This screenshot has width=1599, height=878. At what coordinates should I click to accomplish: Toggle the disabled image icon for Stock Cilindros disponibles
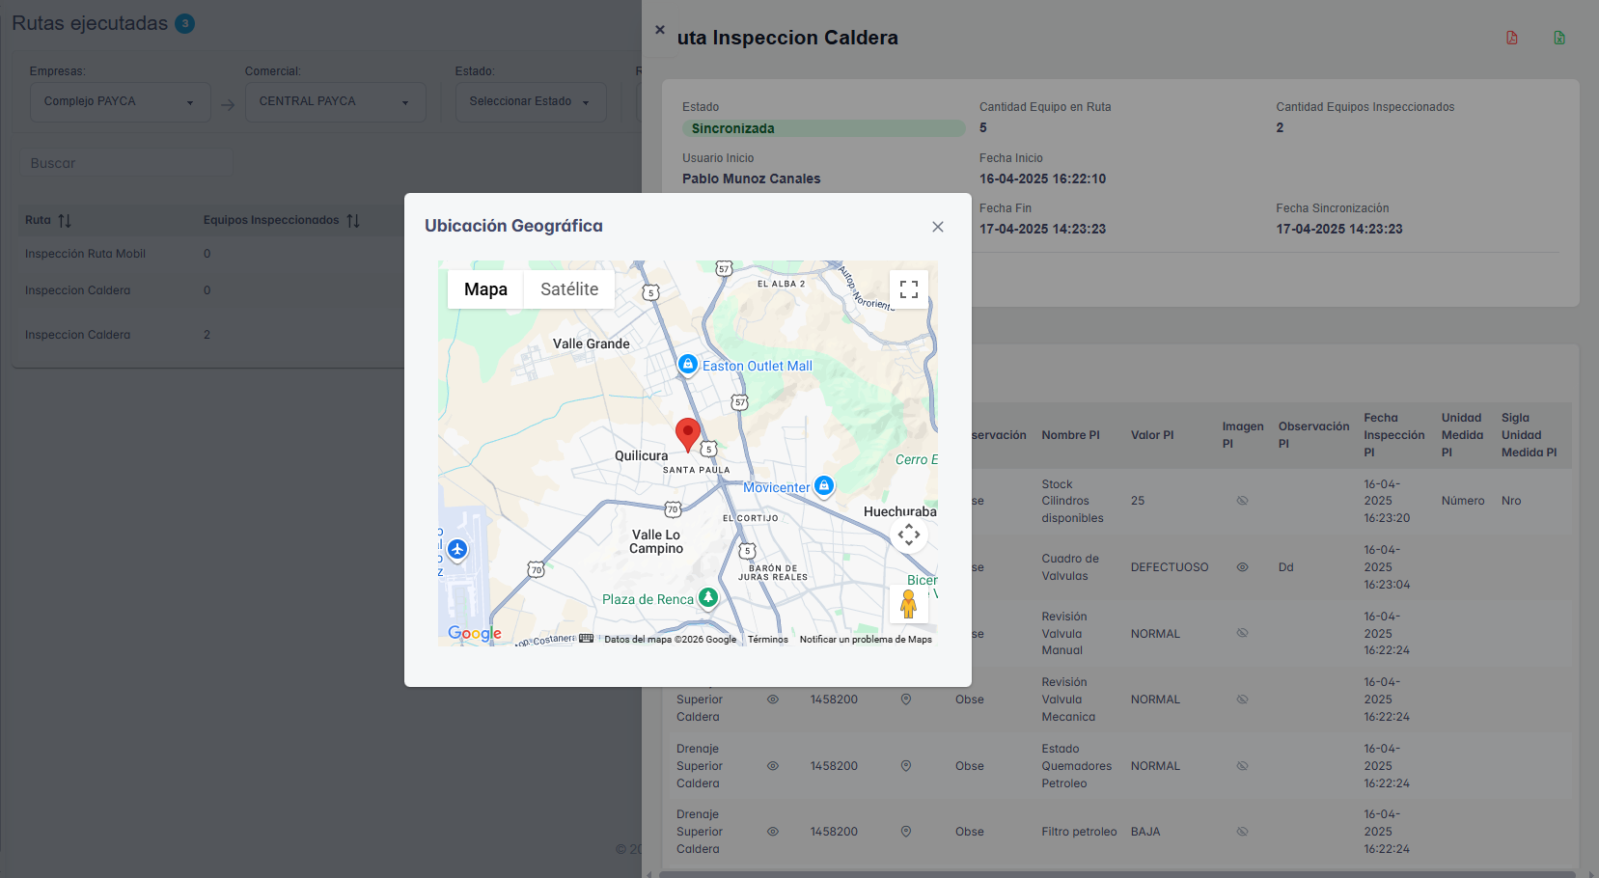(1242, 500)
